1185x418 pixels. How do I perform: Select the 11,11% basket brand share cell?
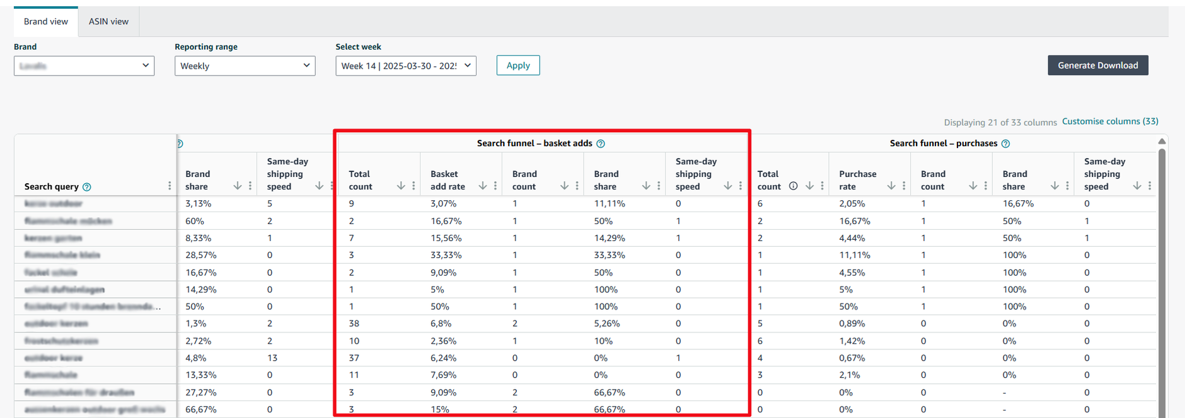610,203
